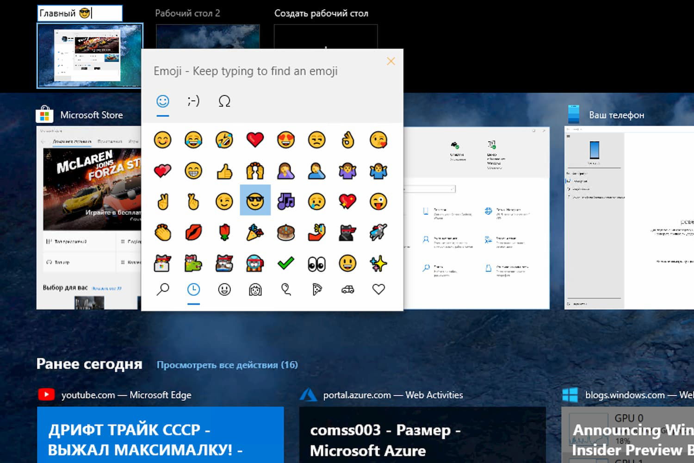Open the Announcing Windows Insider Preview card
The height and width of the screenshot is (463, 694).
[x=628, y=435]
